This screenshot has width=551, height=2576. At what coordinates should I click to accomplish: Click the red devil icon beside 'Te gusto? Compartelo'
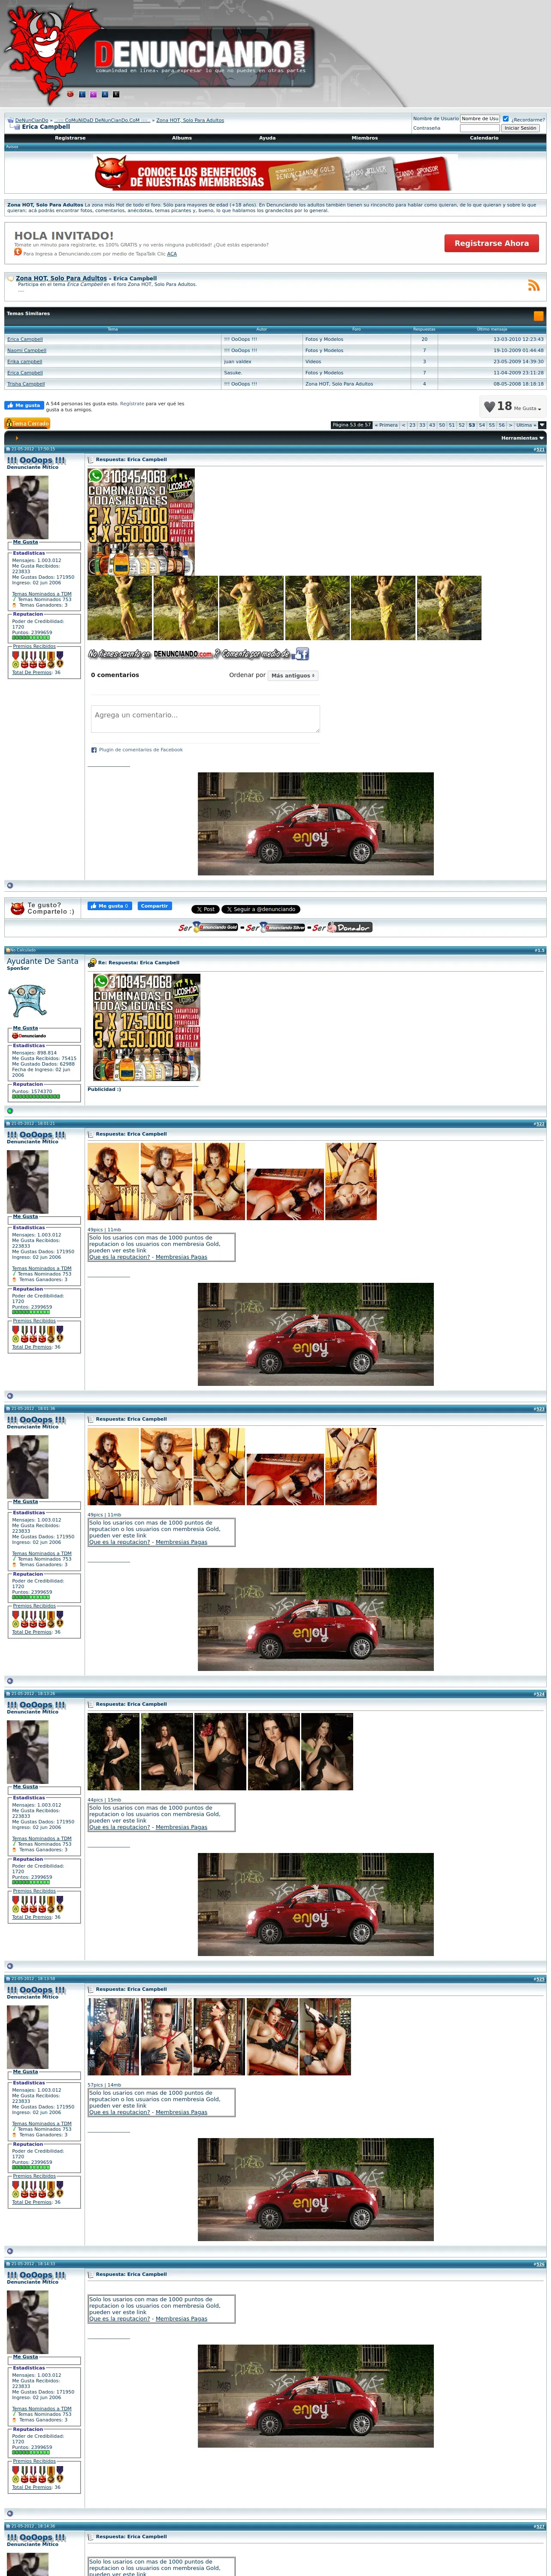pos(17,909)
